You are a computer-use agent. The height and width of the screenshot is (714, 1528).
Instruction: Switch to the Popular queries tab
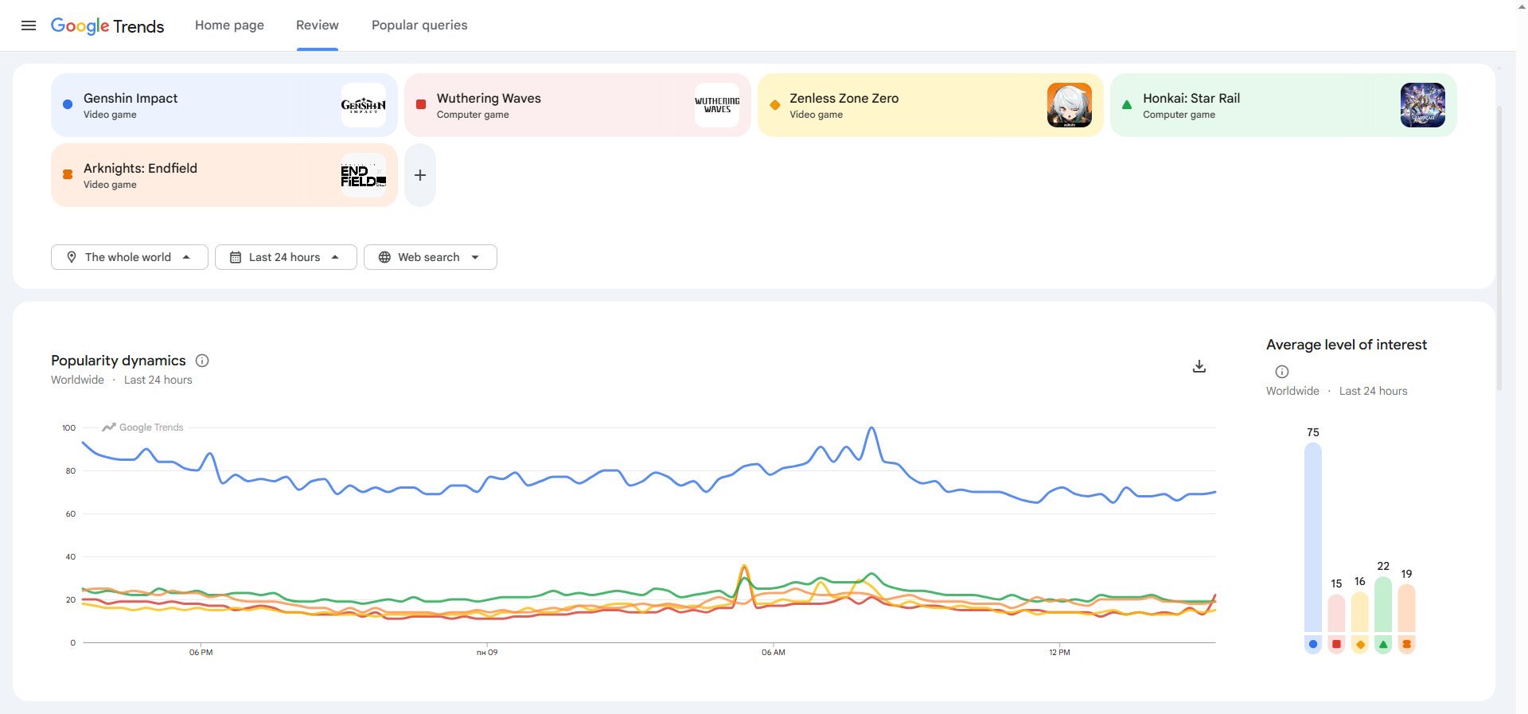pos(419,25)
